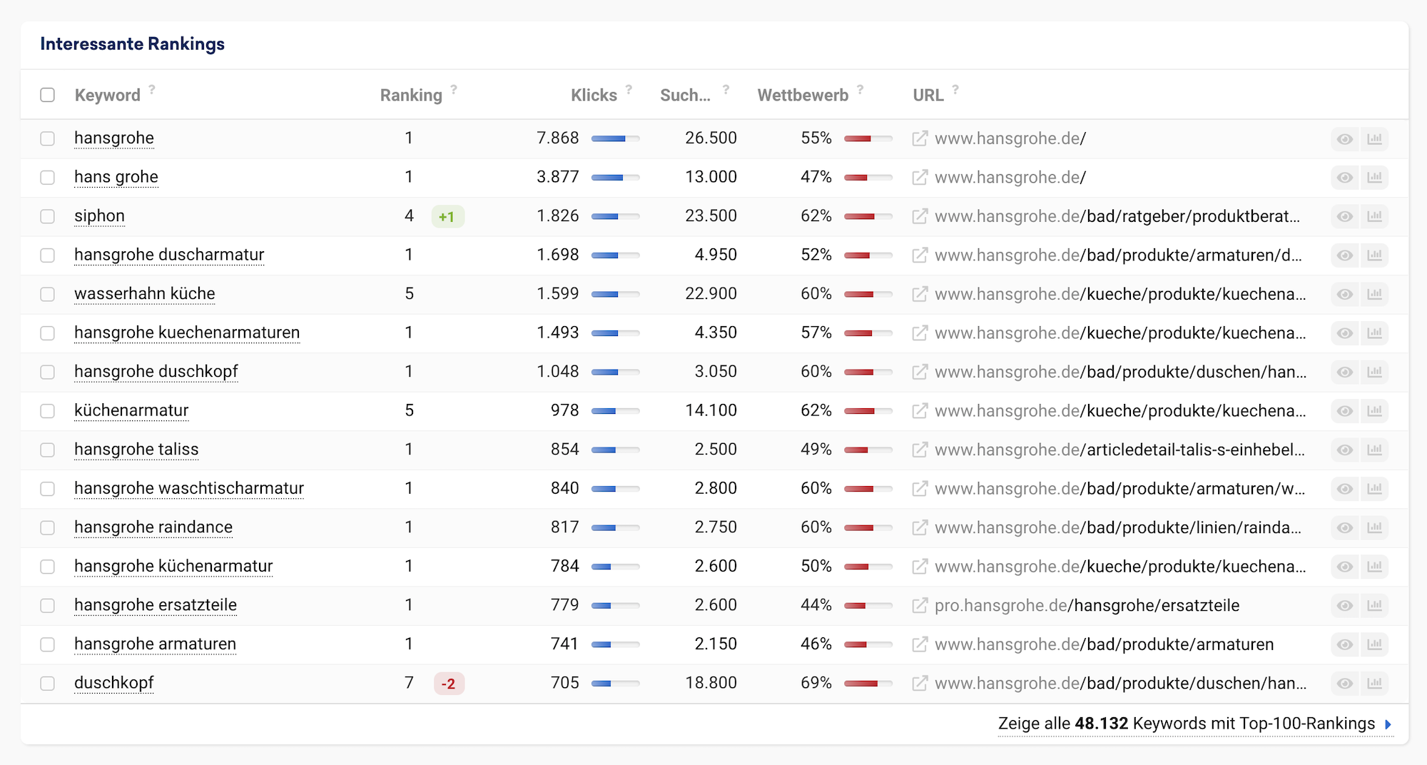The width and height of the screenshot is (1427, 765).
Task: Toggle eye icon for hansgrohe row
Action: click(x=1345, y=138)
